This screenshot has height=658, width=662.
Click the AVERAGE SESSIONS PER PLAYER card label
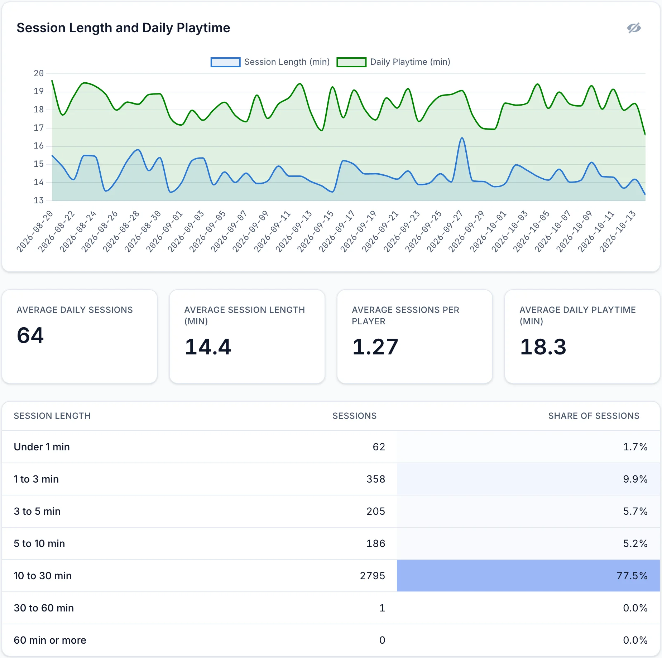(x=406, y=315)
